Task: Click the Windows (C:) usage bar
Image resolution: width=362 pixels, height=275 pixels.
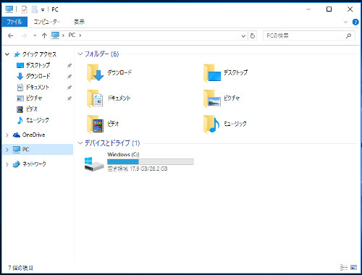Action: pyautogui.click(x=151, y=162)
